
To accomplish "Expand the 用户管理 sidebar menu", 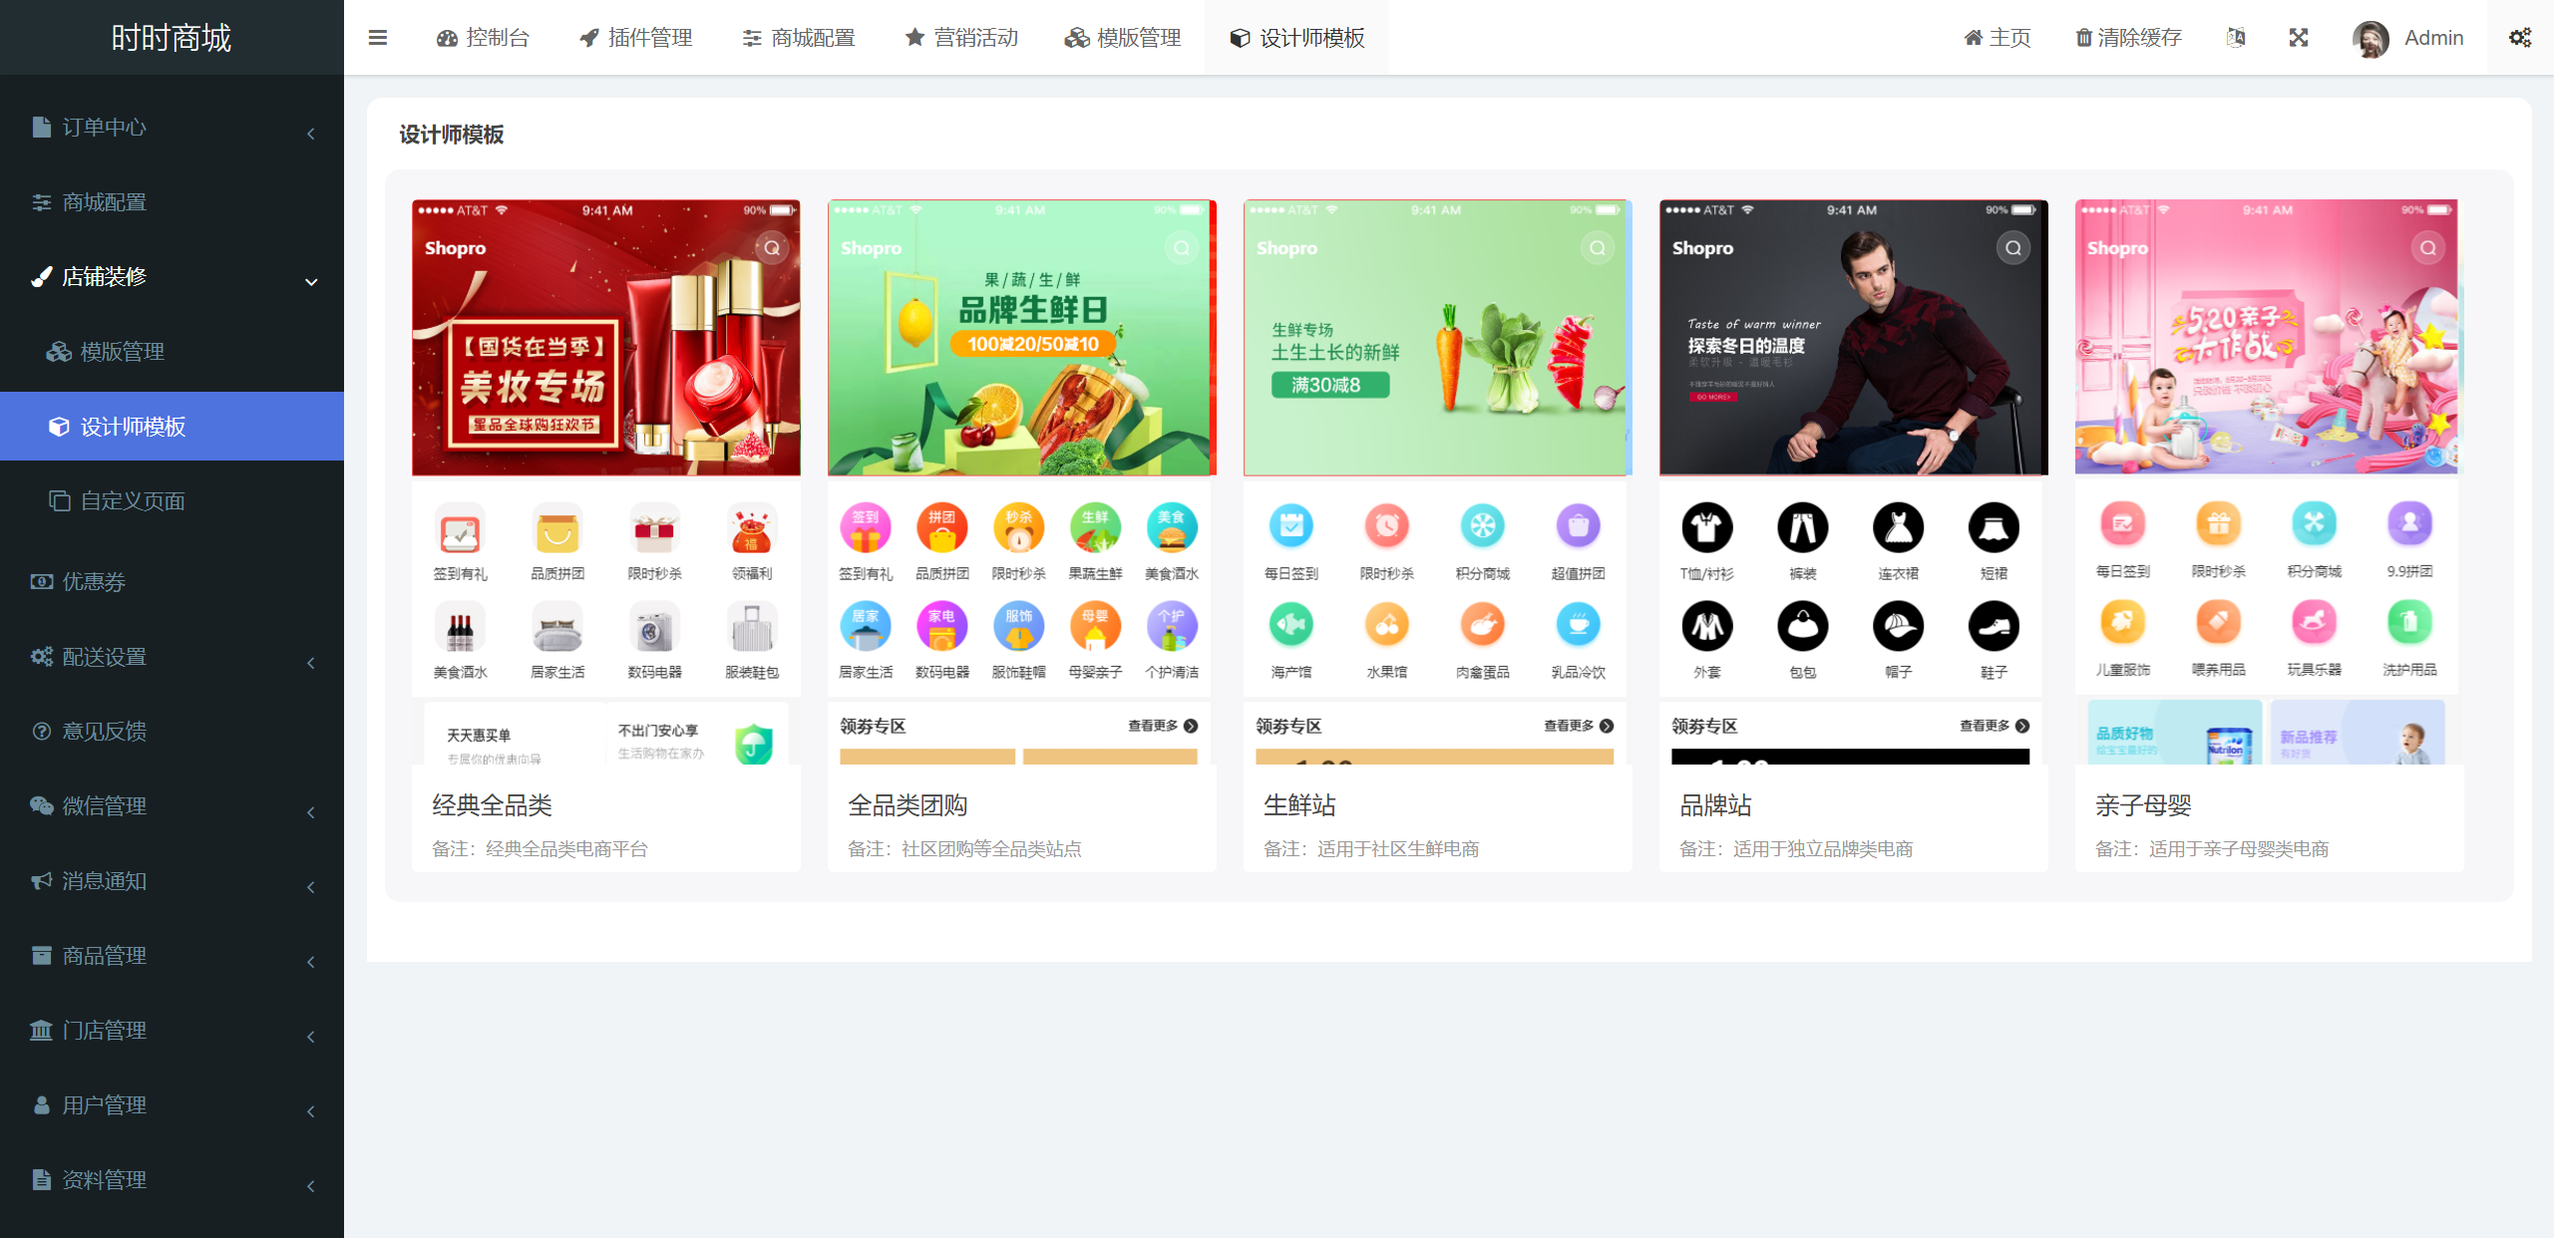I will [x=172, y=1105].
